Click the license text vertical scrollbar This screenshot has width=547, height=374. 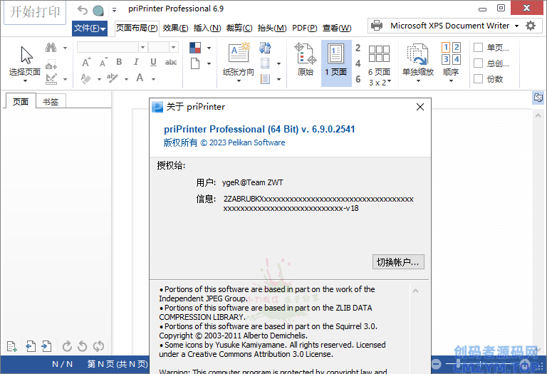(x=416, y=328)
